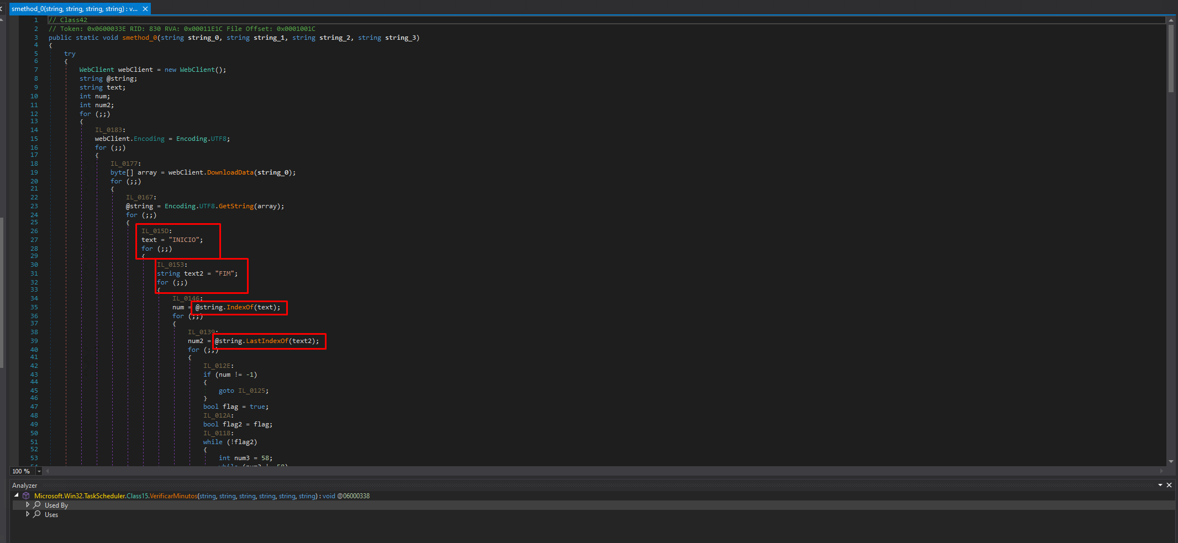Click the Token RID comment on line 2
The width and height of the screenshot is (1178, 543).
tap(182, 29)
